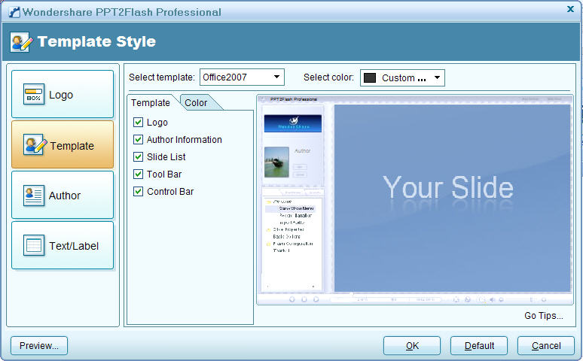Click the Default button
This screenshot has height=361, width=583.
[x=479, y=346]
